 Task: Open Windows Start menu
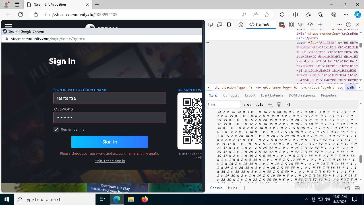(7, 199)
